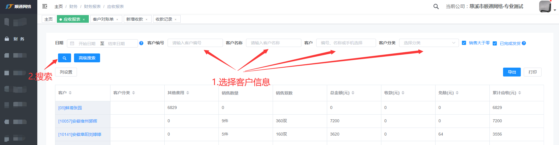Close the 应收报表 tab
This screenshot has width=559, height=145.
point(84,19)
